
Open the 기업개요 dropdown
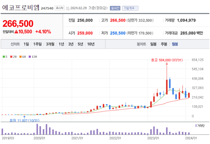(130, 8)
